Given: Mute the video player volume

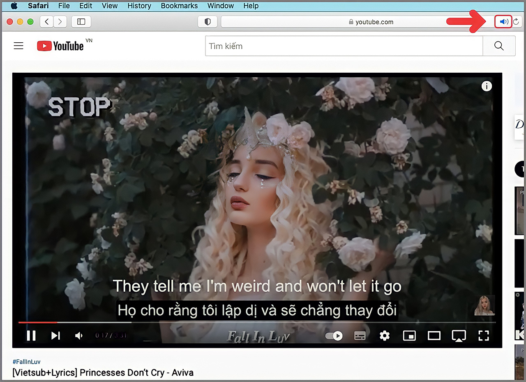Looking at the screenshot, I should (79, 336).
